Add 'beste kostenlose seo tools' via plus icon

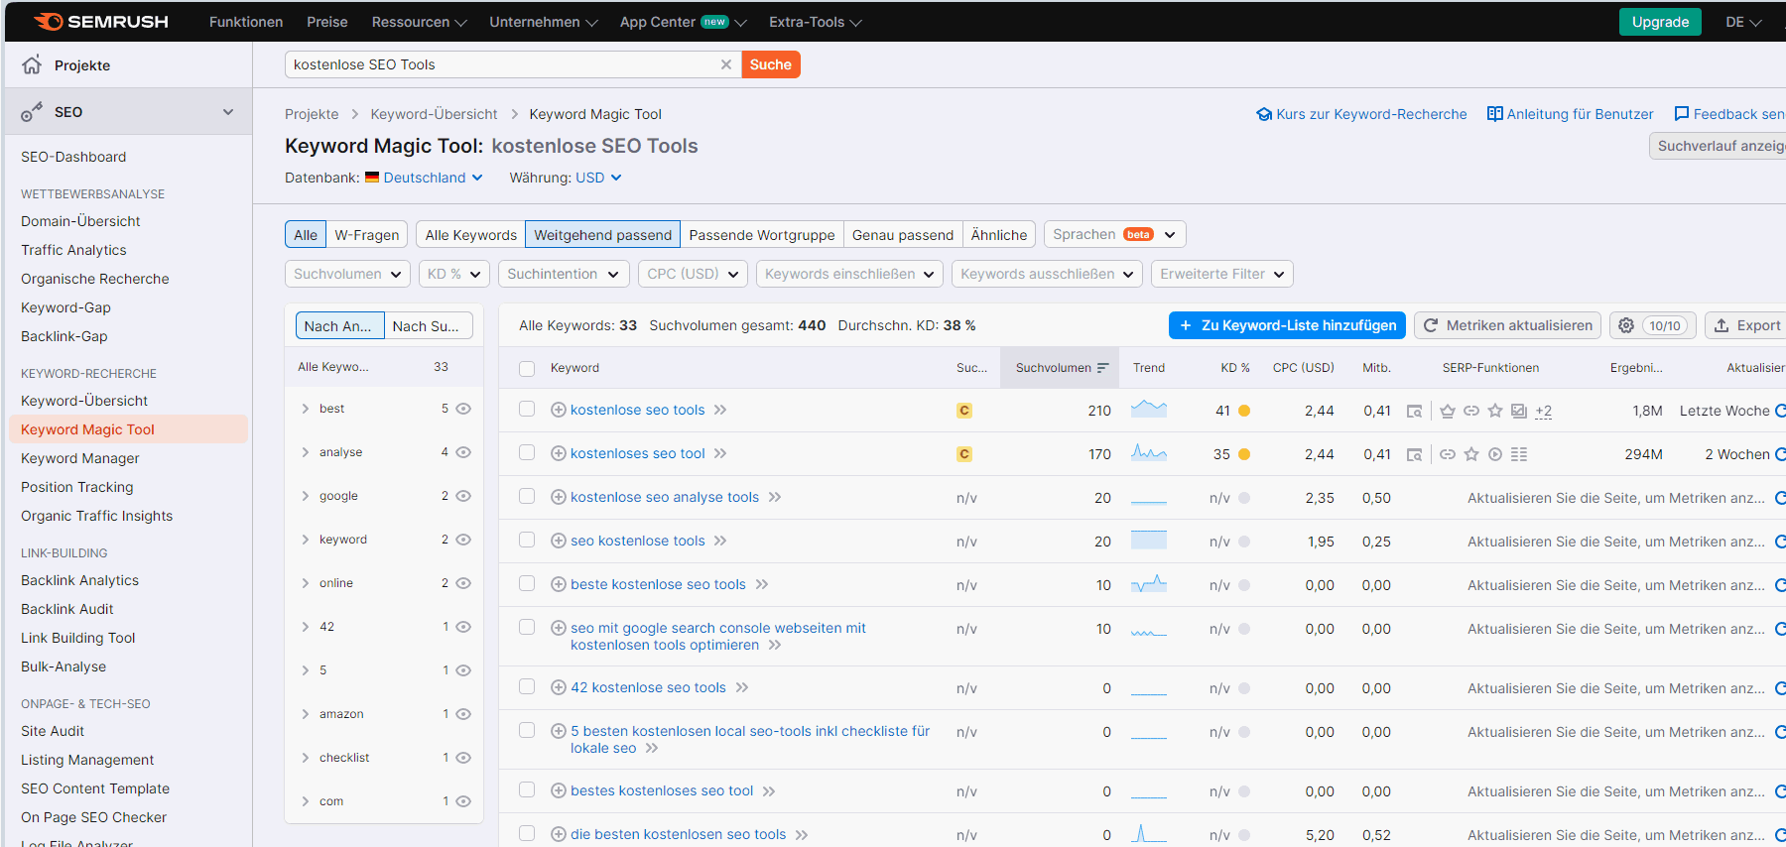click(x=559, y=584)
